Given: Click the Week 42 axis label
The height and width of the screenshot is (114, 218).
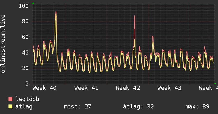Looking at the screenshot, I should (x=128, y=88).
